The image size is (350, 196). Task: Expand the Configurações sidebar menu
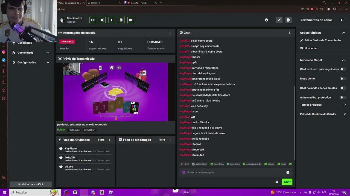point(48,62)
